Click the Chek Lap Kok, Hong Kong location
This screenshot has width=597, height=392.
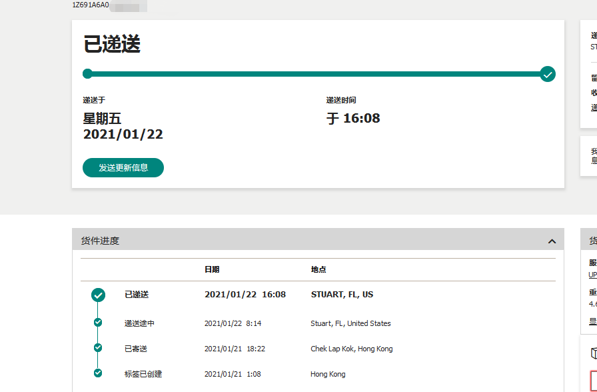(x=351, y=349)
